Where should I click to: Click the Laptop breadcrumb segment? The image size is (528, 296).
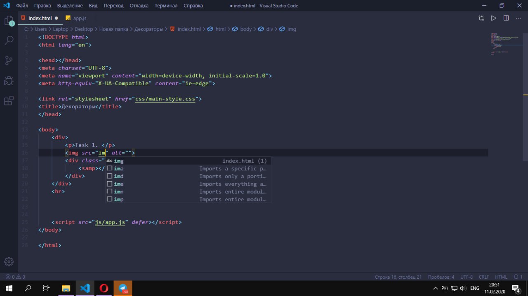coord(61,29)
